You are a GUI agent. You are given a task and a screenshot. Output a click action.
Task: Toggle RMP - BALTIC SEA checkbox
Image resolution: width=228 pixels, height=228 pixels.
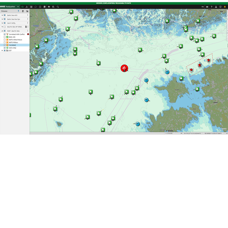[5, 31]
